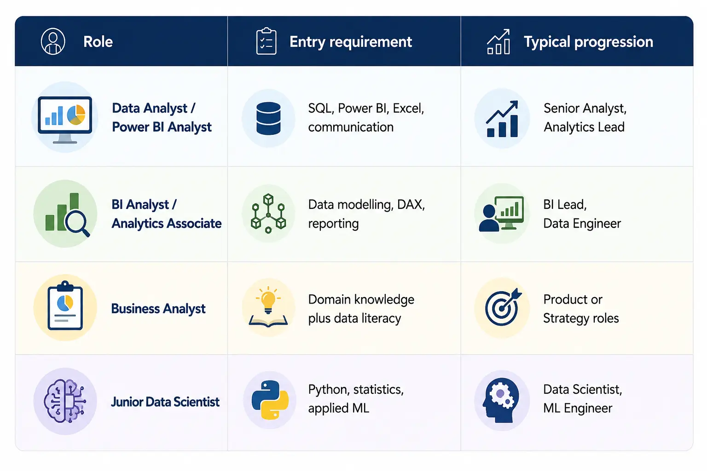The image size is (707, 471).
Task: Click the database cylinder icon
Action: click(268, 119)
